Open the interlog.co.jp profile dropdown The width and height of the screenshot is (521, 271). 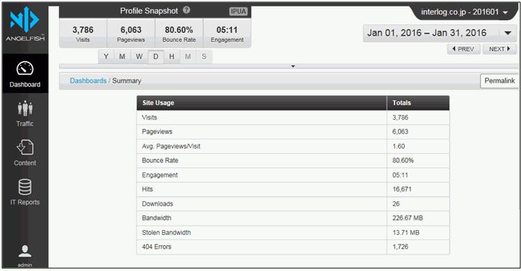pos(464,12)
